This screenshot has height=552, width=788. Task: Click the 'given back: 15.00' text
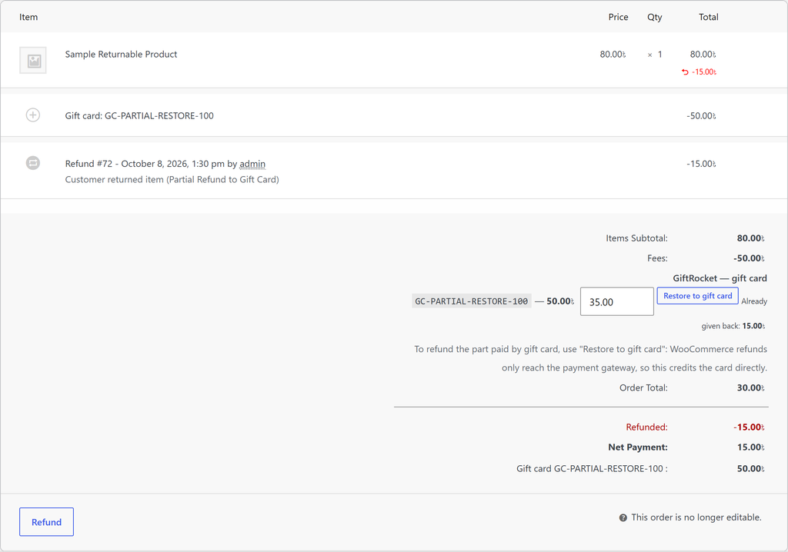coord(733,326)
